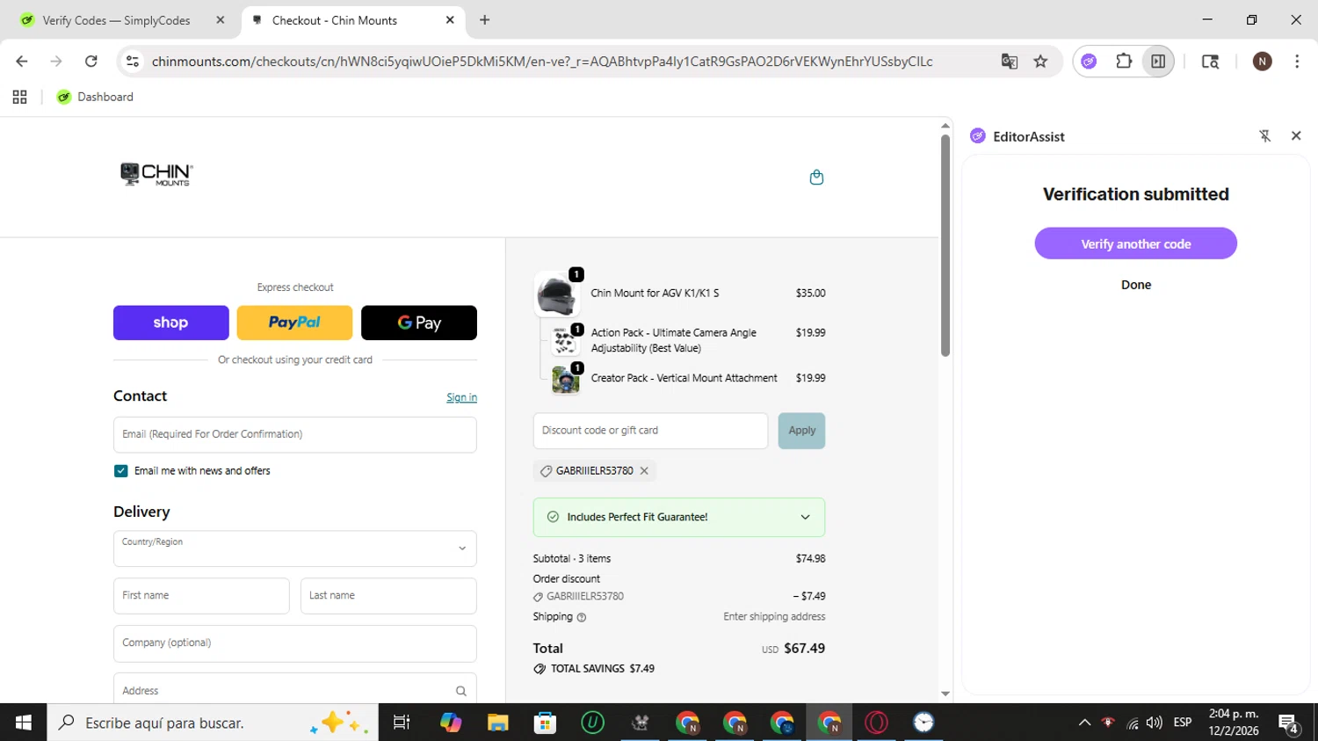This screenshot has width=1318, height=741.
Task: Click Done in EditorAssist panel
Action: [1136, 285]
